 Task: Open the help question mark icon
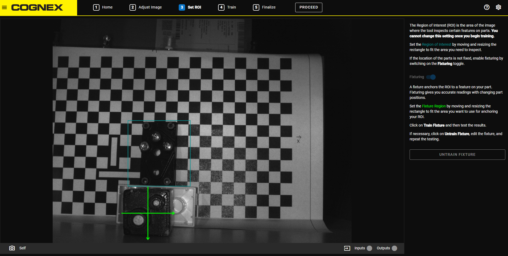(x=486, y=7)
